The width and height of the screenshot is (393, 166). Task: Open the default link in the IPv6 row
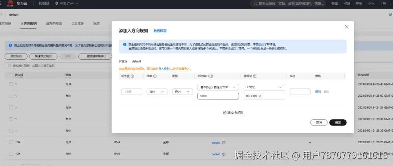coord(216,154)
